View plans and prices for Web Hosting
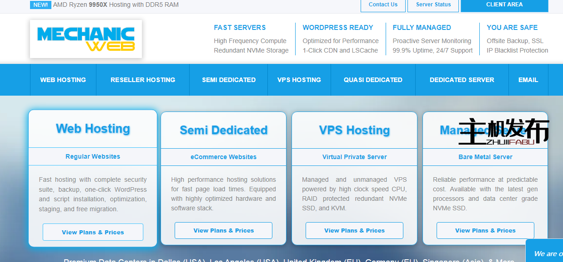563x262 pixels. pos(93,232)
